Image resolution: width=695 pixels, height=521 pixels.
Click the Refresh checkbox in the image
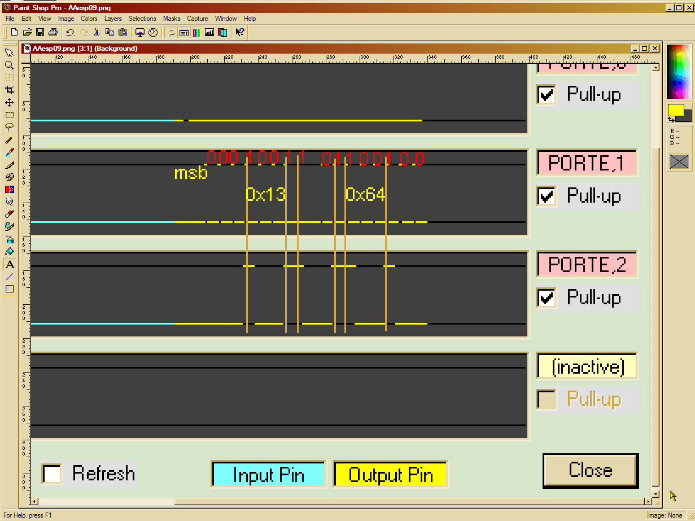[52, 474]
